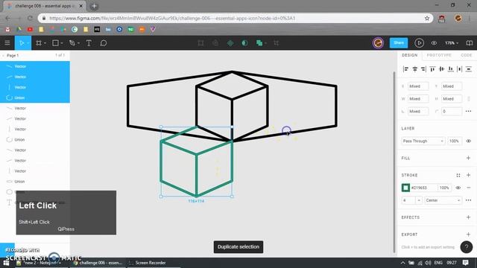This screenshot has height=268, width=477.
Task: Click the Edit Object icon in toolbar
Action: pyautogui.click(x=200, y=43)
